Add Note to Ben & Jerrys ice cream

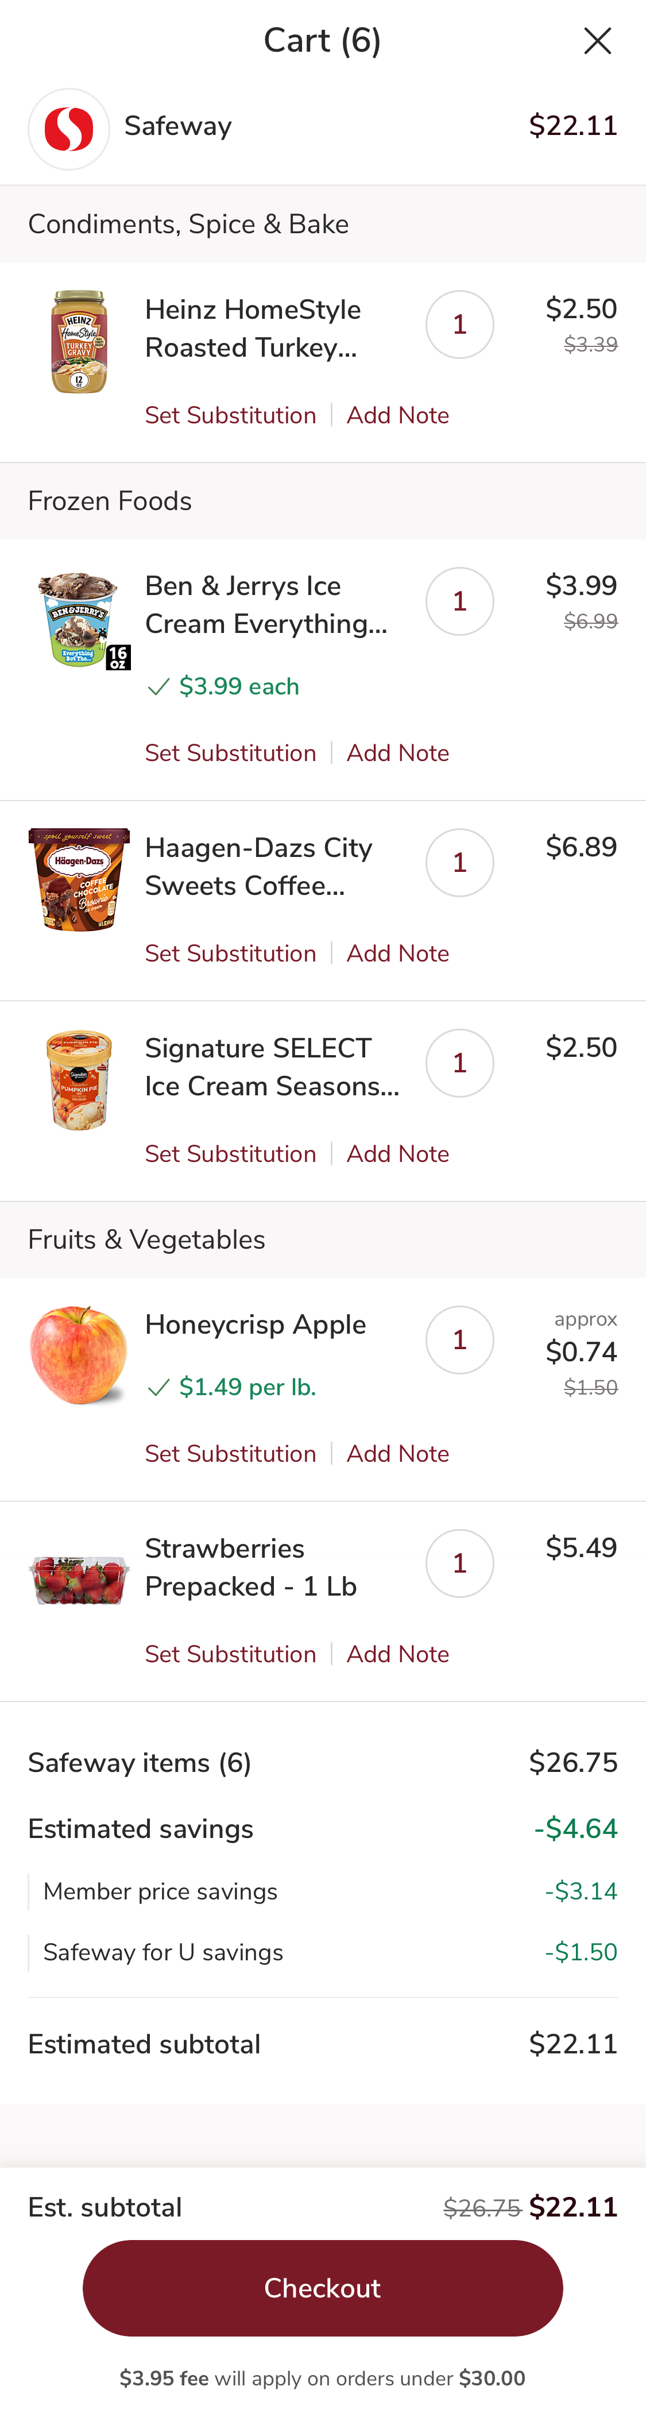click(x=399, y=753)
